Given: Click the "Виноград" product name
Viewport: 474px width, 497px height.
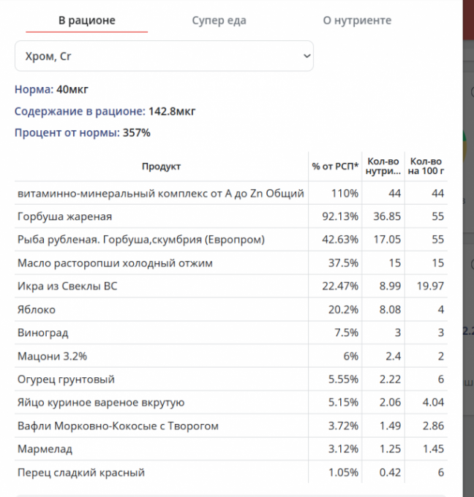Looking at the screenshot, I should coord(42,333).
